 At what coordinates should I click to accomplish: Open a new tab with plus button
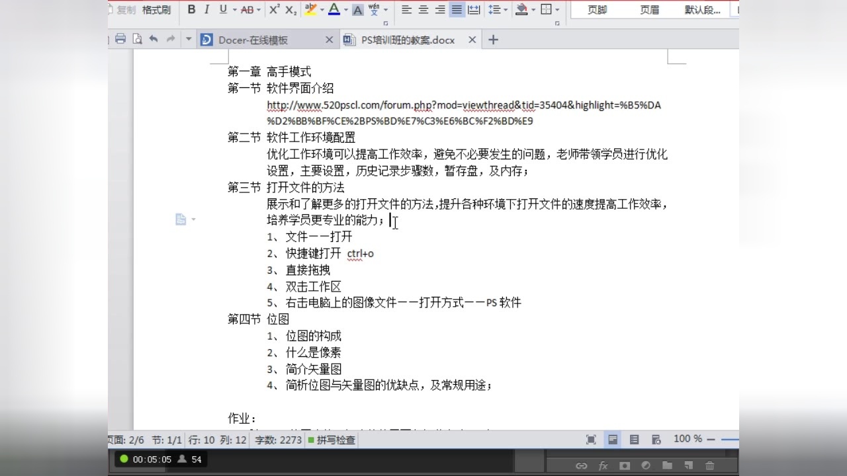click(x=492, y=40)
